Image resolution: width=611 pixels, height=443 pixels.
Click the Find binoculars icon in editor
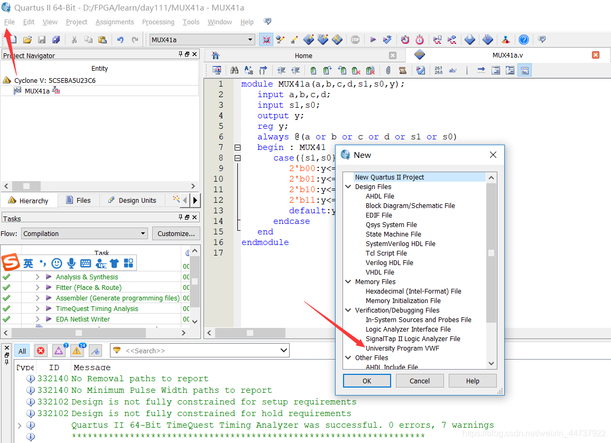(234, 70)
